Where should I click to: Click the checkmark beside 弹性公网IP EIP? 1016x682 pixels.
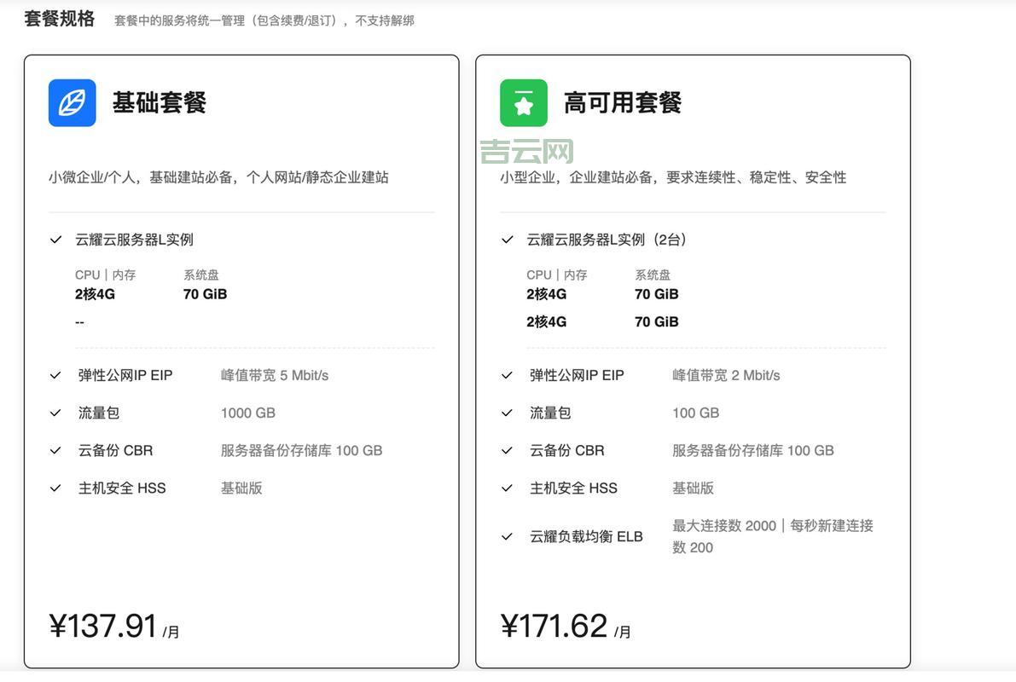point(54,373)
